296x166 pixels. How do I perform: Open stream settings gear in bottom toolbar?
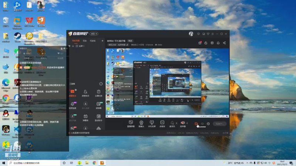(208, 124)
